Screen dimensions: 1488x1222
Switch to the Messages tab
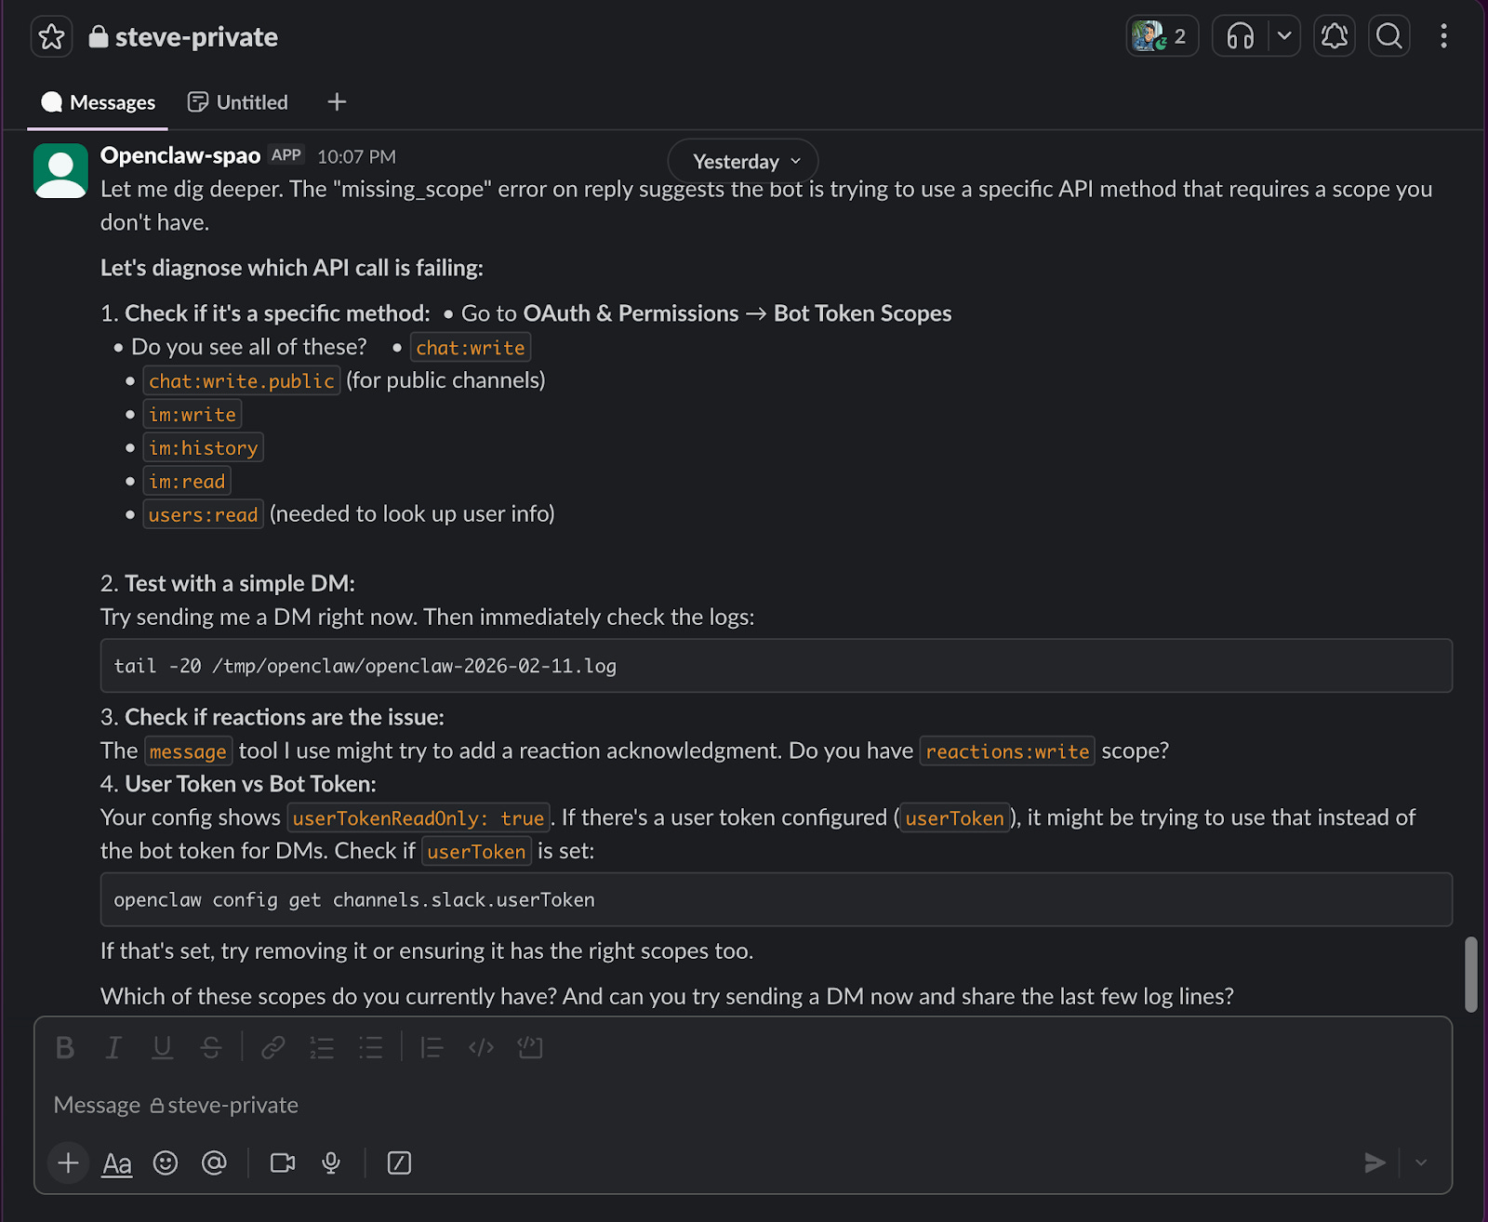pos(98,102)
